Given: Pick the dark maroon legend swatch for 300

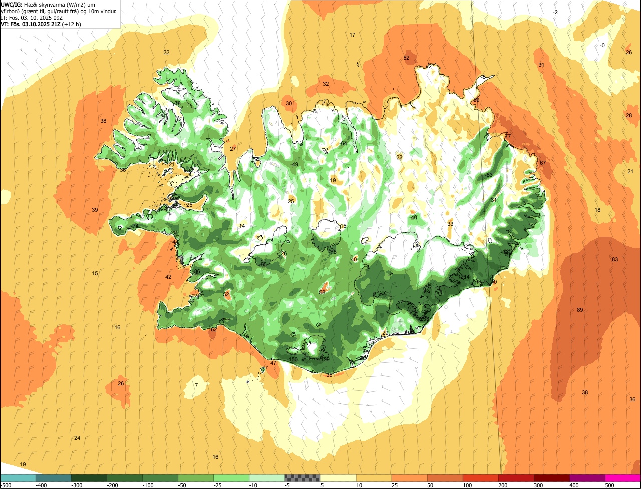Looking at the screenshot, I should [552, 478].
